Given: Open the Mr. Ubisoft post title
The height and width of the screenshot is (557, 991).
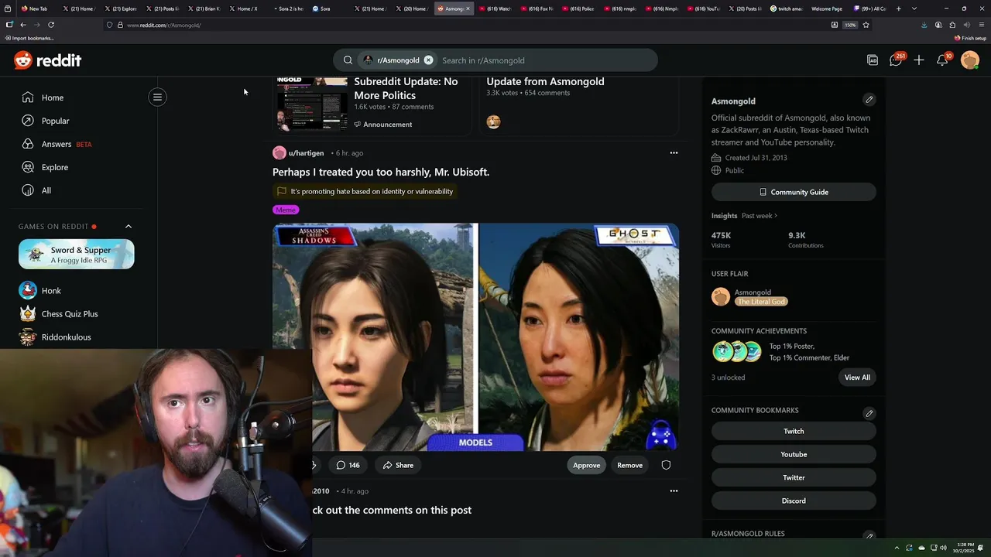Looking at the screenshot, I should tap(381, 172).
